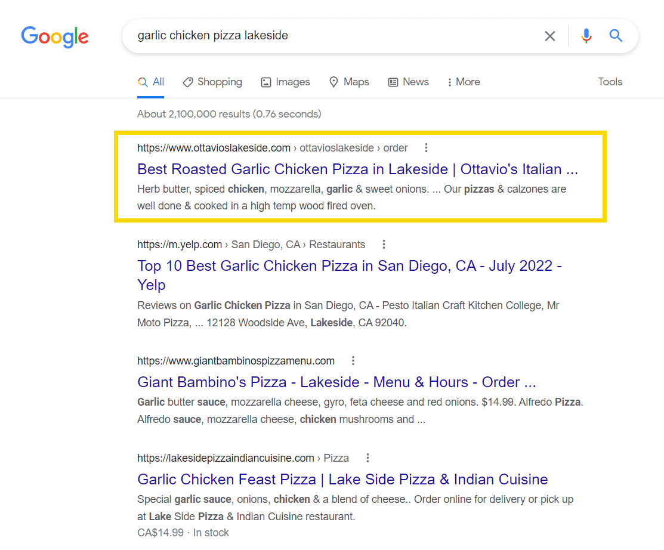
Task: Switch to the Images tab
Action: click(285, 82)
